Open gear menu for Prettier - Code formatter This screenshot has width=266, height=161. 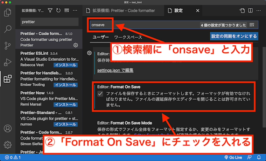tap(76, 45)
